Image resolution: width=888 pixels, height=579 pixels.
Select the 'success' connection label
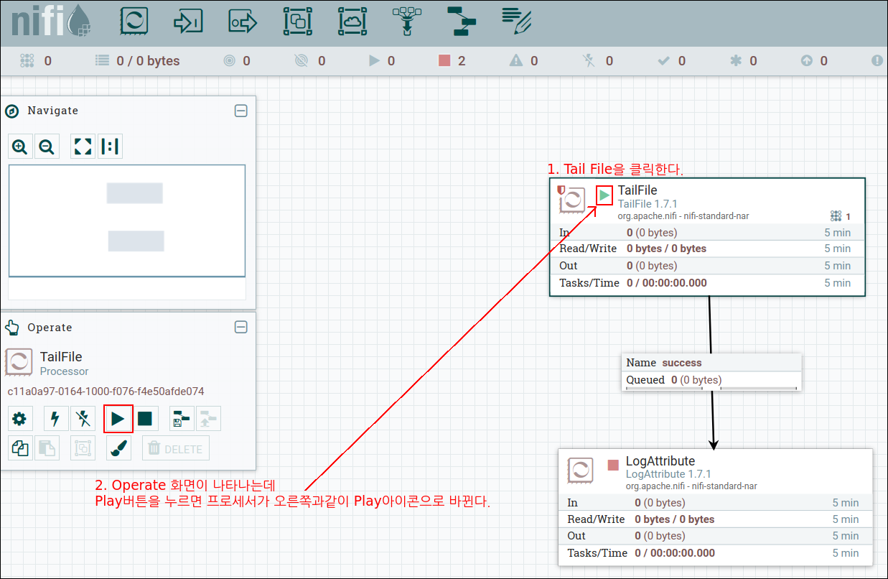click(x=682, y=363)
